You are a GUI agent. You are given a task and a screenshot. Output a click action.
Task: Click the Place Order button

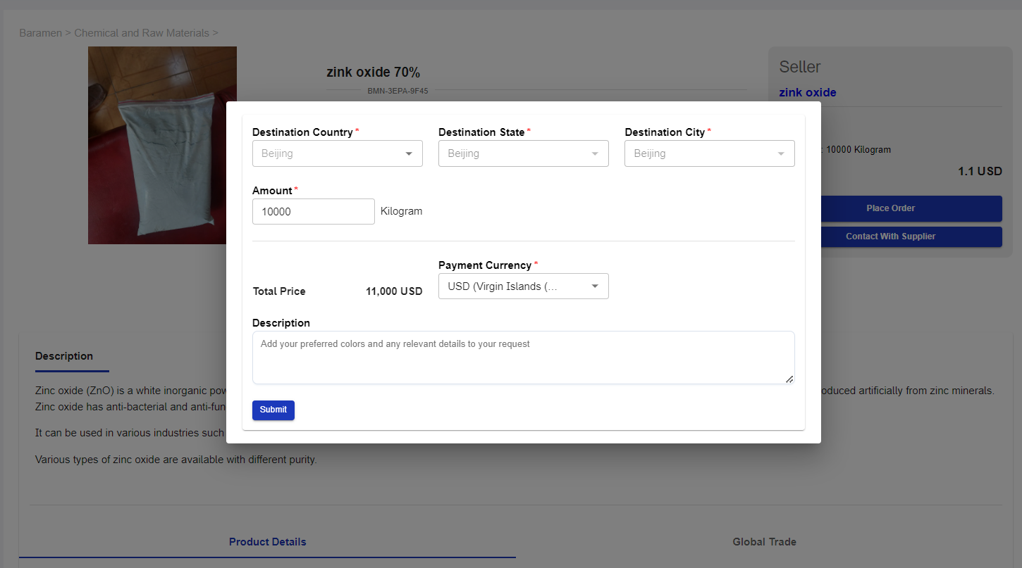(890, 208)
